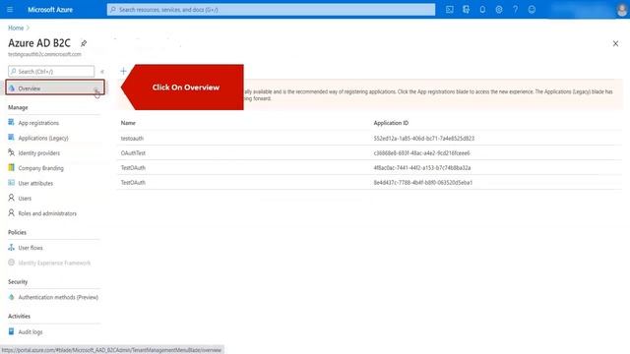The height and width of the screenshot is (354, 630).
Task: Open Identity Experience Framework item
Action: (x=54, y=263)
